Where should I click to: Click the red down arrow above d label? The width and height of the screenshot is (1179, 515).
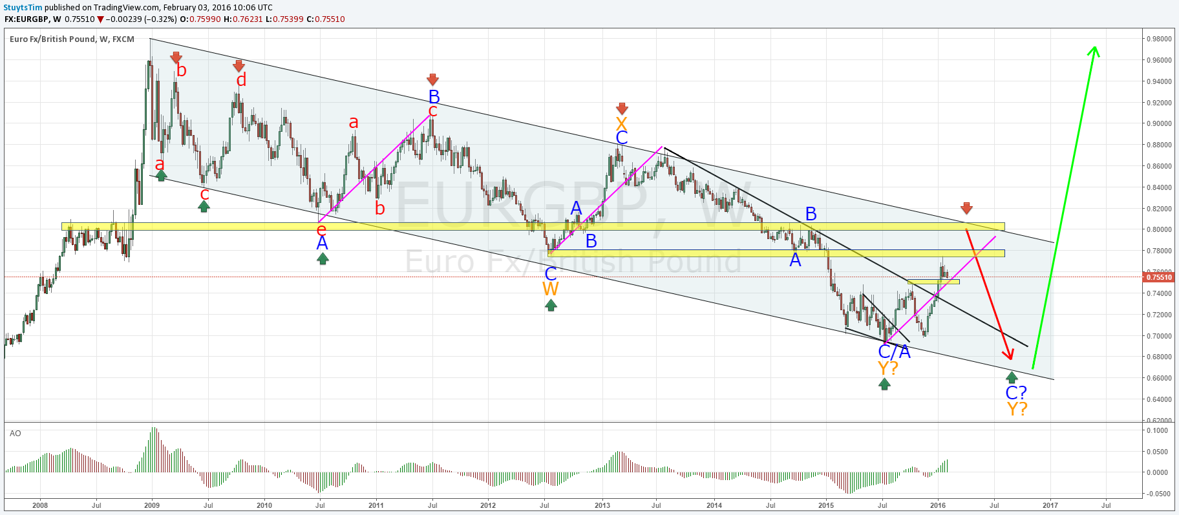tap(239, 66)
